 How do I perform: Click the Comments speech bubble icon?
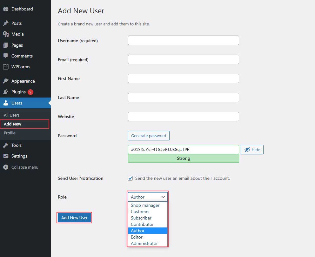pyautogui.click(x=6, y=56)
